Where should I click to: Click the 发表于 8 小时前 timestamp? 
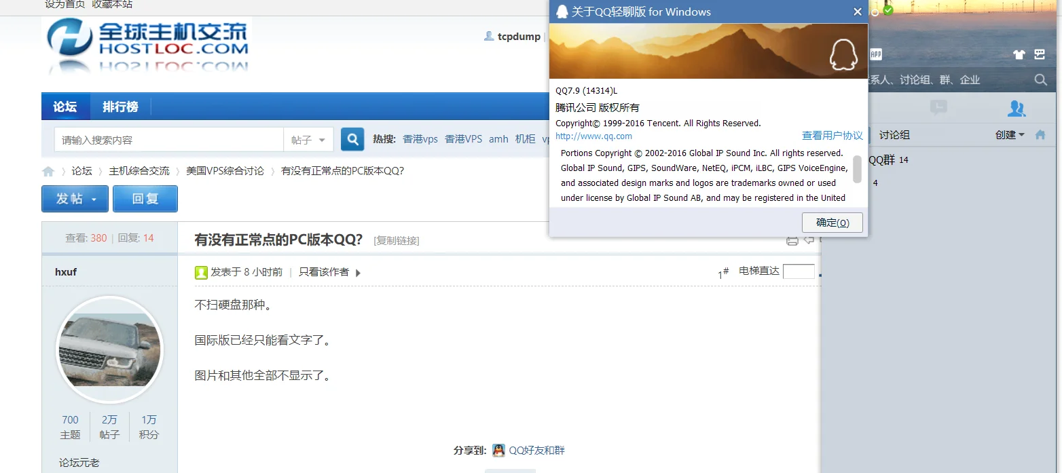point(246,272)
